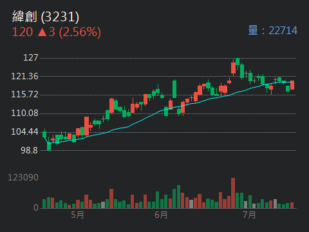The width and height of the screenshot is (309, 232).
Task: Click the tallest red volume bar
Action: pyautogui.click(x=233, y=193)
